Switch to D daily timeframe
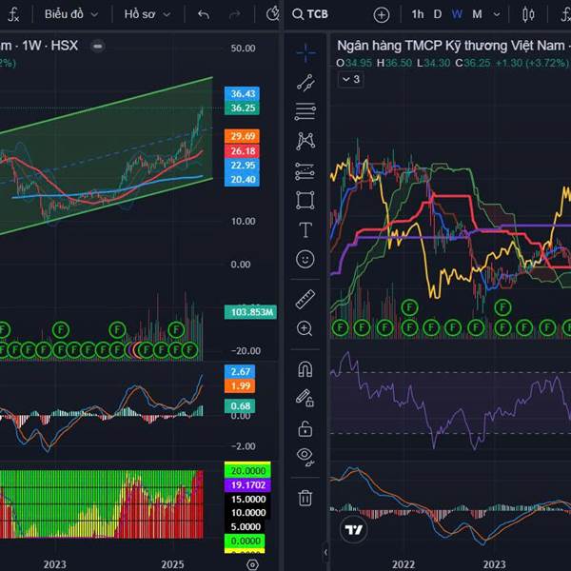The width and height of the screenshot is (571, 571). pos(438,14)
